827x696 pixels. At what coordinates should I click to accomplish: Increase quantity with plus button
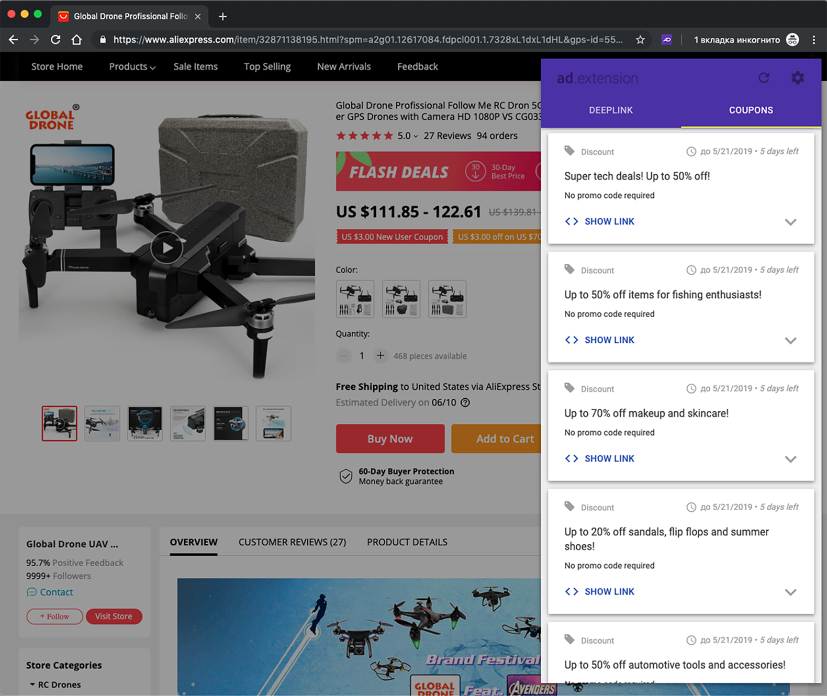point(381,356)
